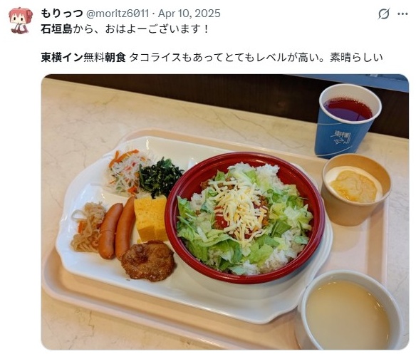Click the pink-haired profile avatar
The width and height of the screenshot is (416, 354).
click(21, 21)
